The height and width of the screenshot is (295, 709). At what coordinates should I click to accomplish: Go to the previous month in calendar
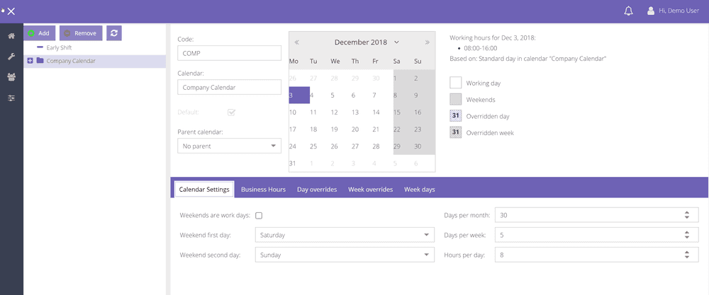pos(296,42)
